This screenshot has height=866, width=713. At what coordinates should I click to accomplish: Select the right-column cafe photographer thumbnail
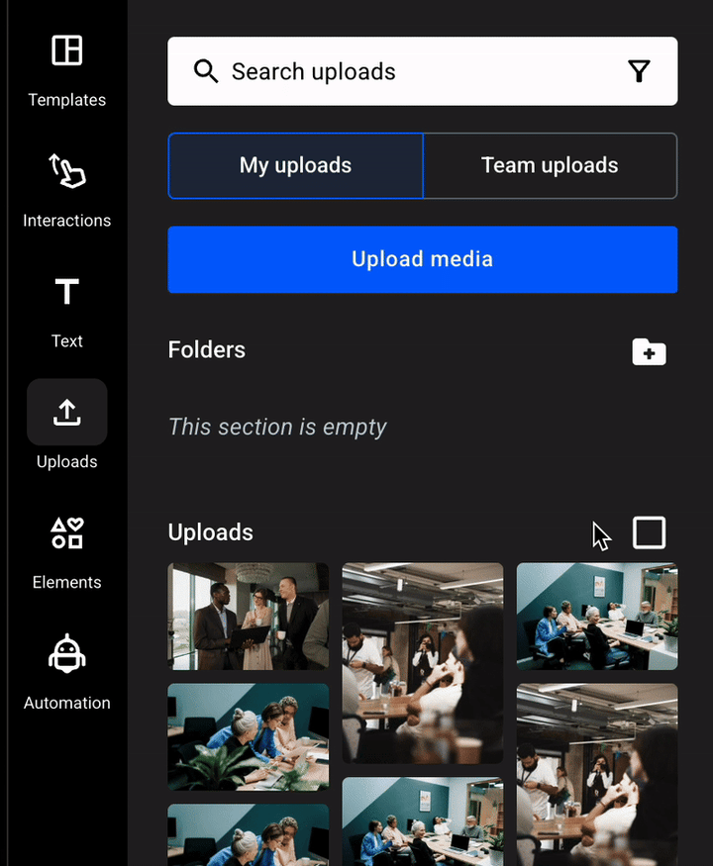597,774
